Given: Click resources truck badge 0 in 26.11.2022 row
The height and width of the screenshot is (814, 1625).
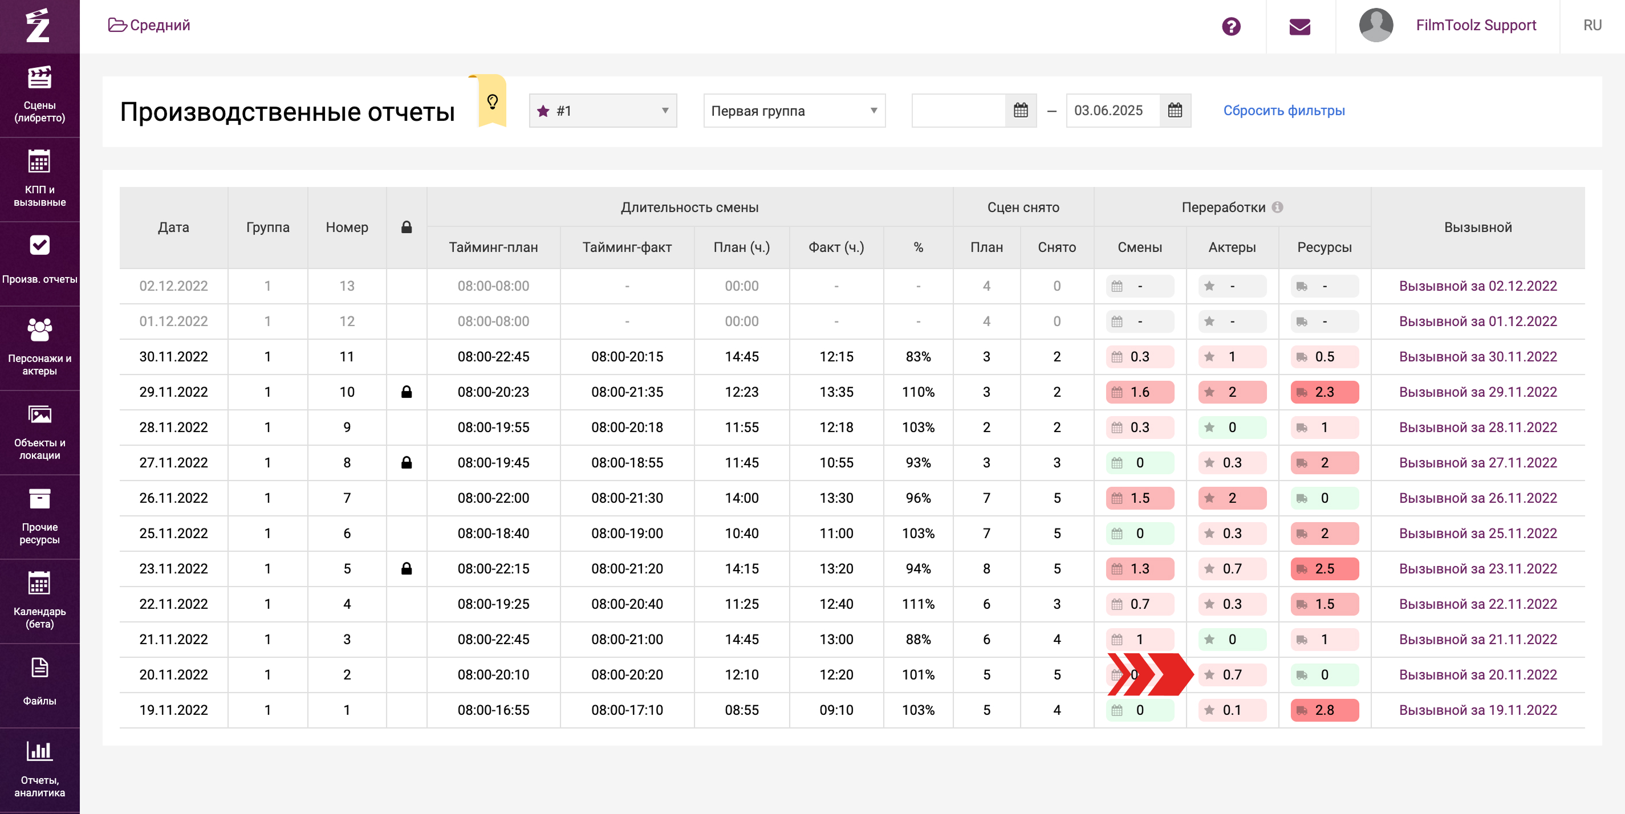Looking at the screenshot, I should [x=1325, y=498].
